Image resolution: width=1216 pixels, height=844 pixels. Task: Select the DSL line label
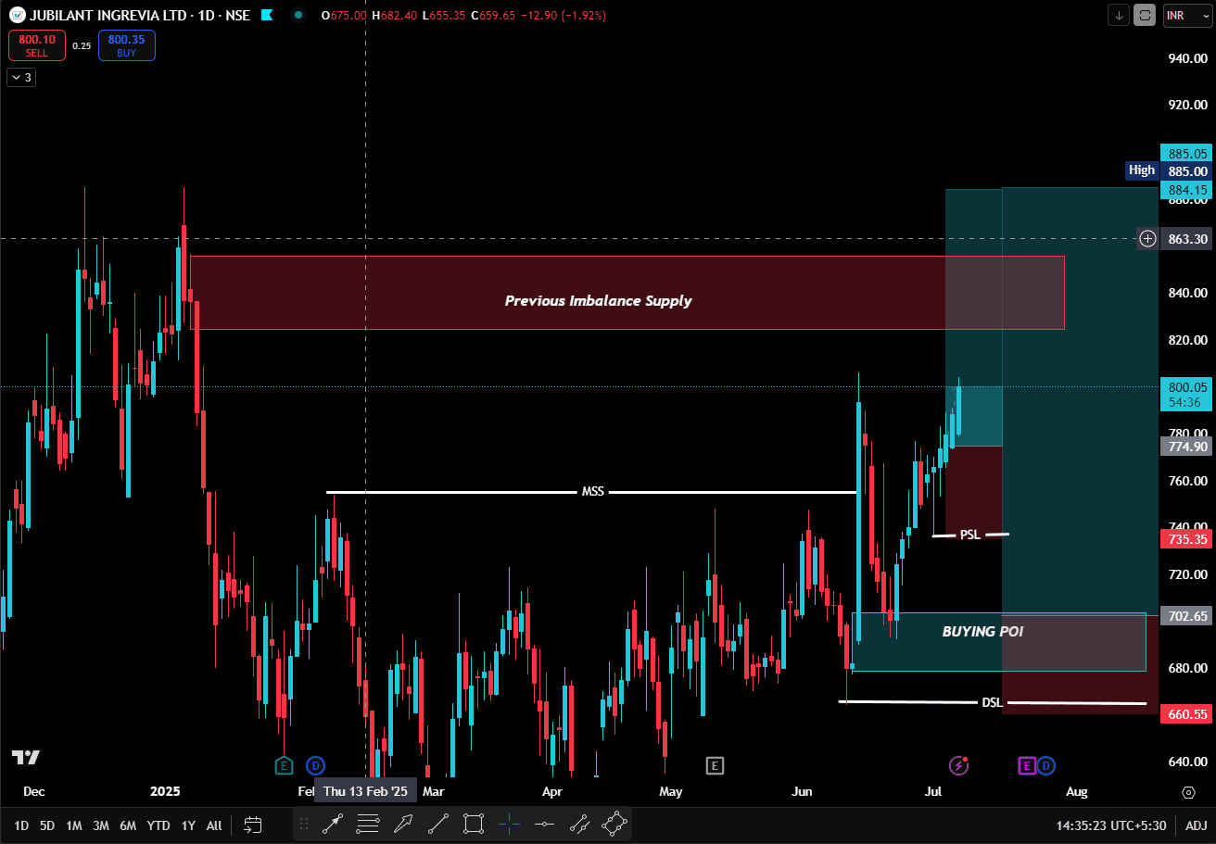[x=992, y=702]
